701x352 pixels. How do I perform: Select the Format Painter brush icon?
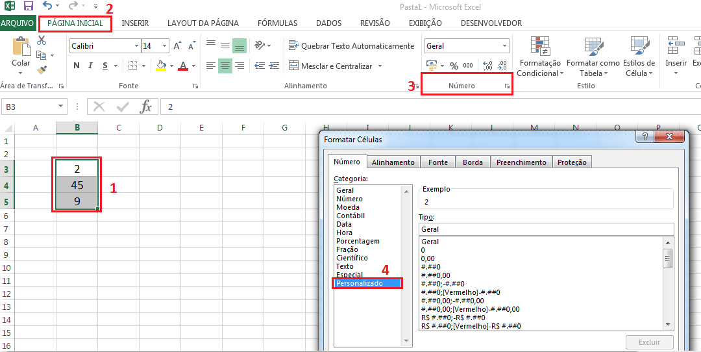(42, 69)
